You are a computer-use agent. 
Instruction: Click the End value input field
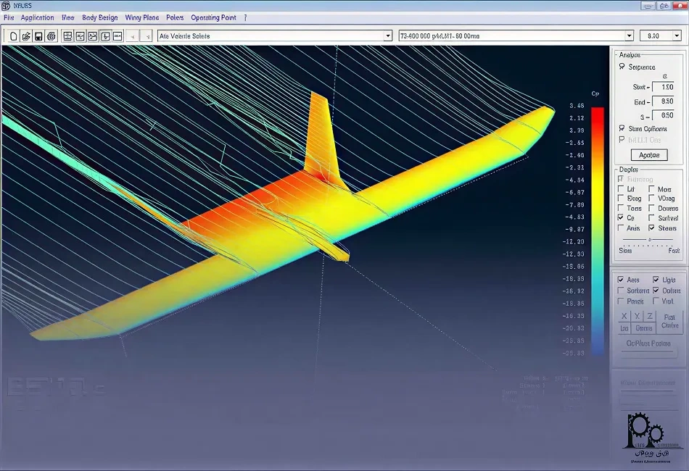663,101
